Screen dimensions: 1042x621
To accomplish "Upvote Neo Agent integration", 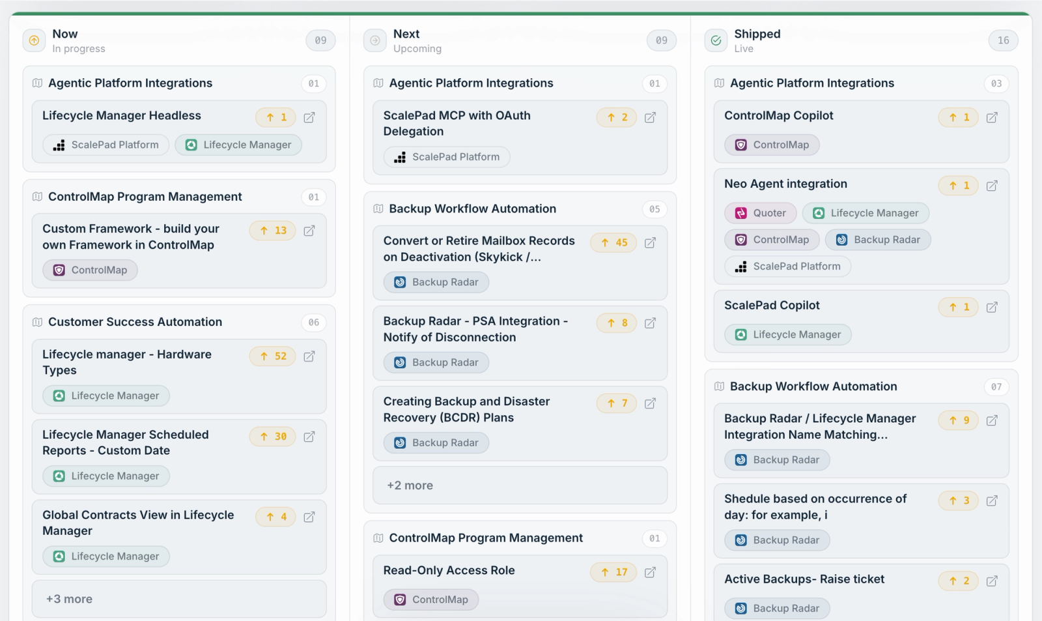I will [x=959, y=186].
